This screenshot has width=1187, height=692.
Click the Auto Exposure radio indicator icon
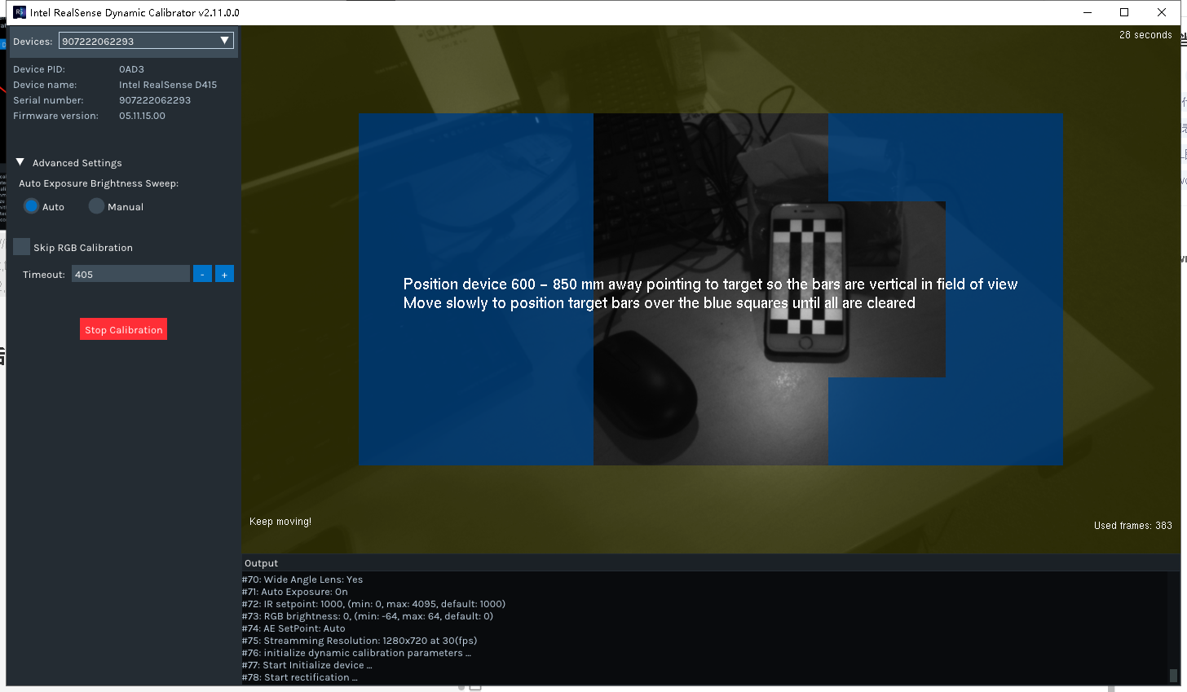point(29,206)
